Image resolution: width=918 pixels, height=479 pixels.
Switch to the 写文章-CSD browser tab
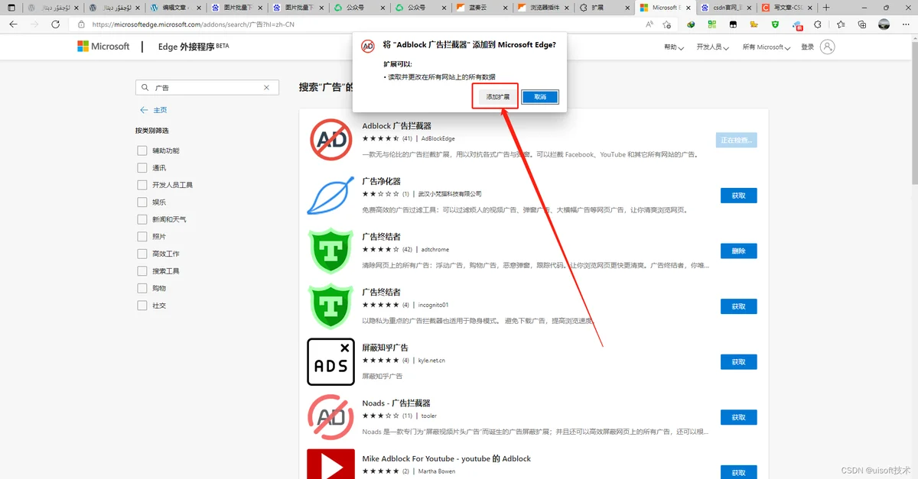pyautogui.click(x=786, y=7)
